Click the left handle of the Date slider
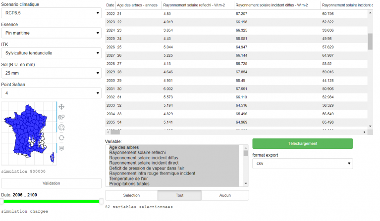 [4, 201]
